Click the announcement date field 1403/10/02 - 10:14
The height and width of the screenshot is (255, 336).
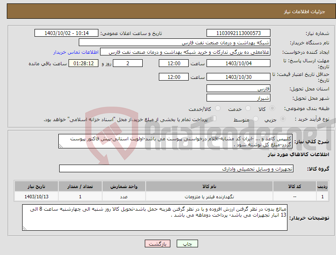pos(66,33)
